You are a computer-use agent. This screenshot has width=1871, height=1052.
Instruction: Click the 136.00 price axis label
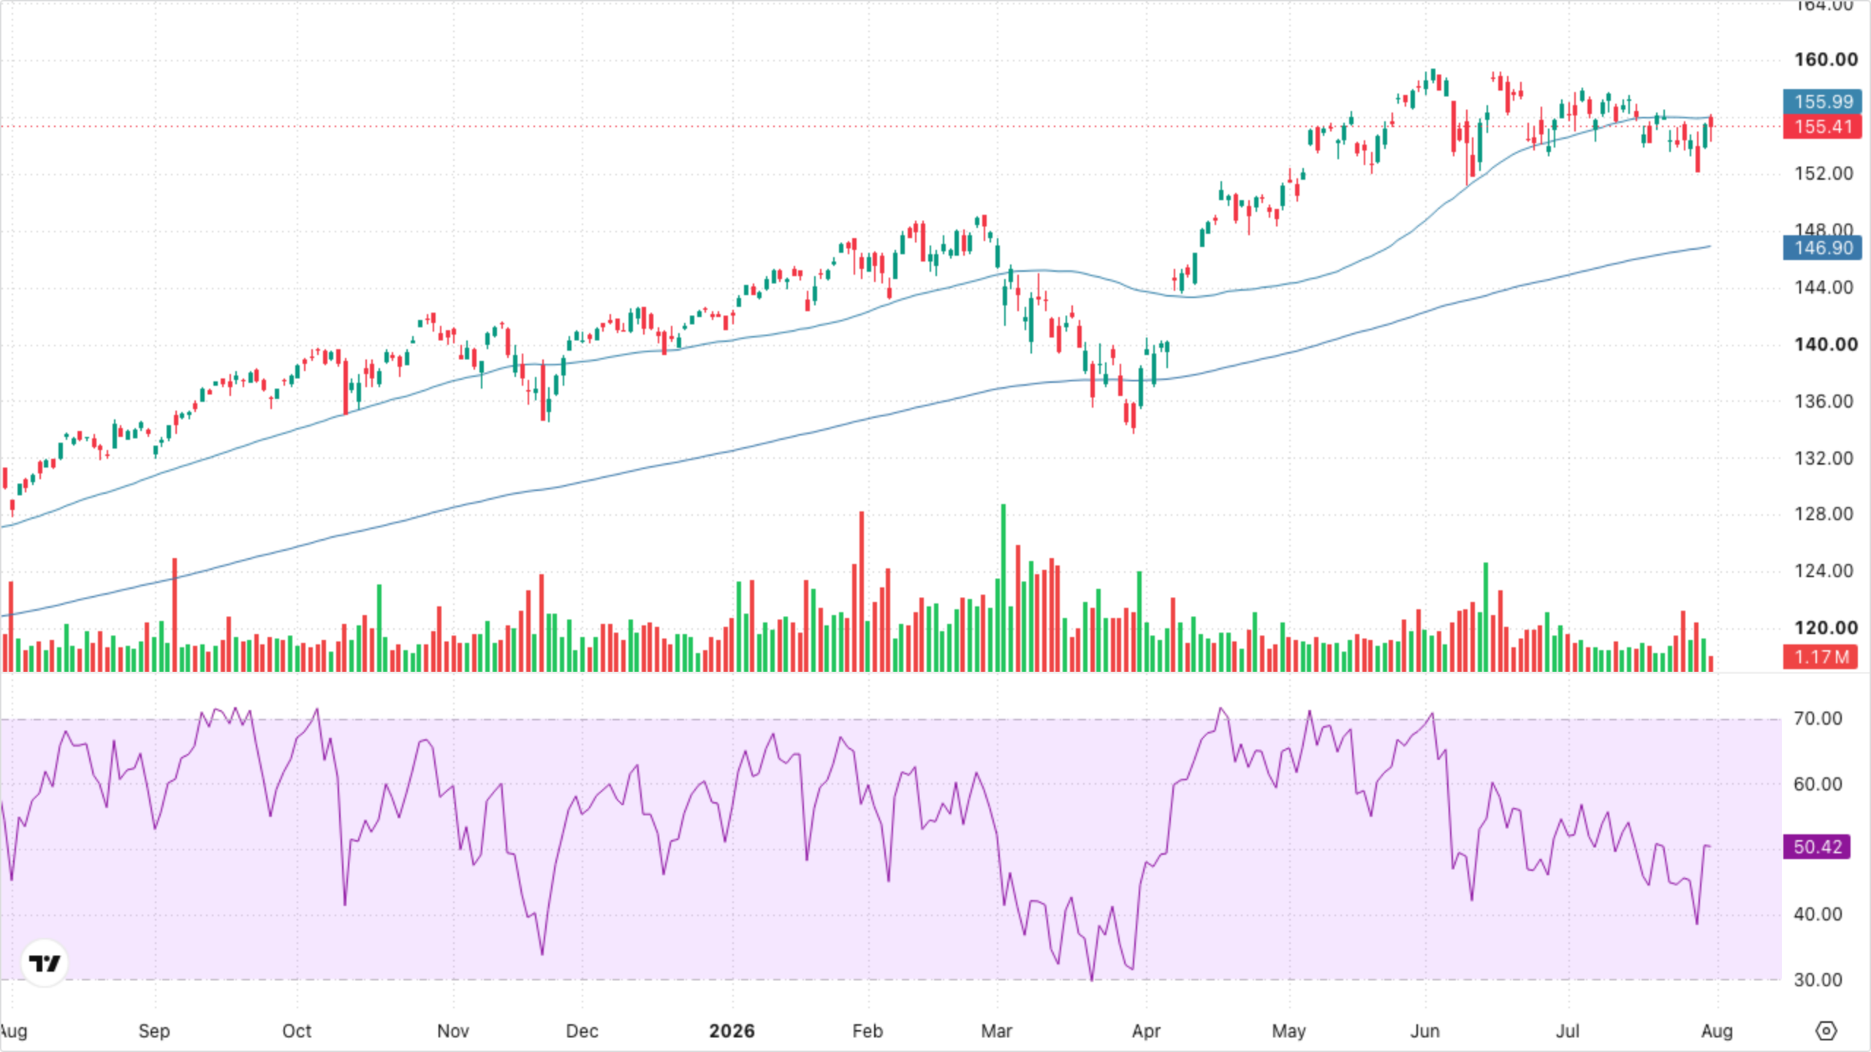(x=1823, y=401)
